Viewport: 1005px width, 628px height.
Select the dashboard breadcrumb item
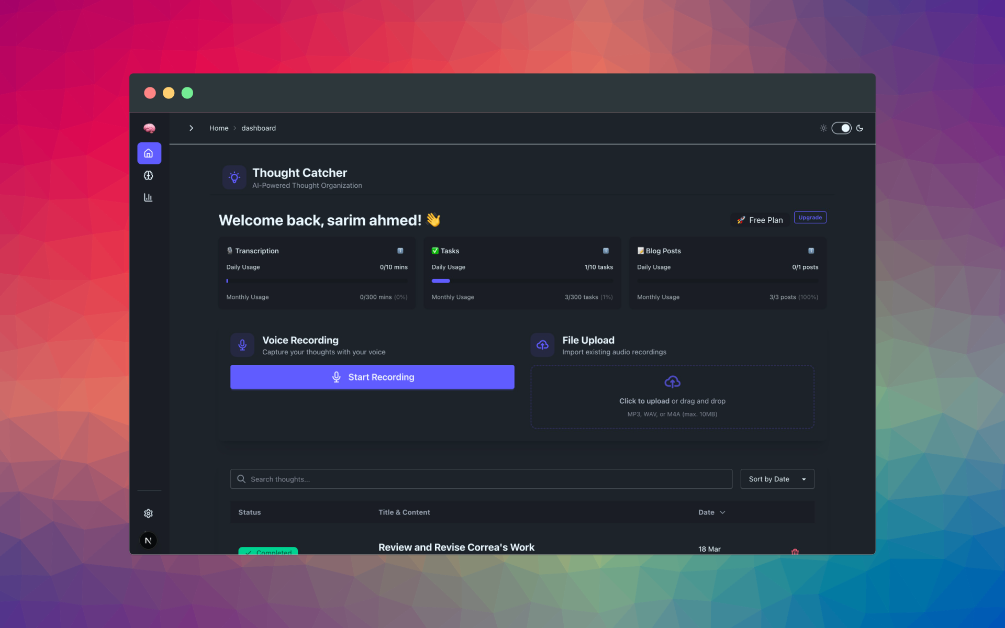259,128
